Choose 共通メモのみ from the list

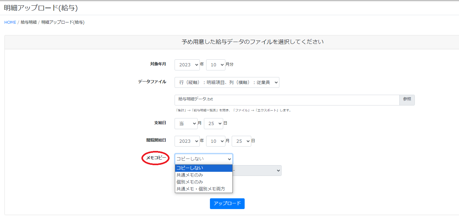204,175
